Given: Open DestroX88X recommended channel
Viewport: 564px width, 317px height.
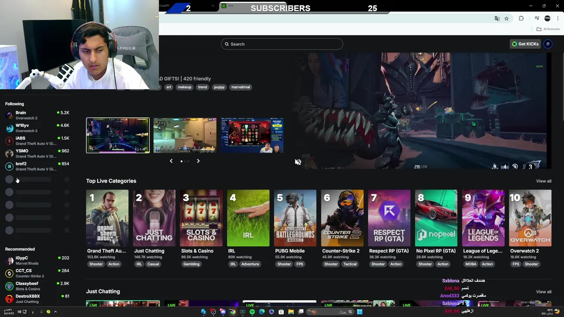Looking at the screenshot, I should 37,299.
